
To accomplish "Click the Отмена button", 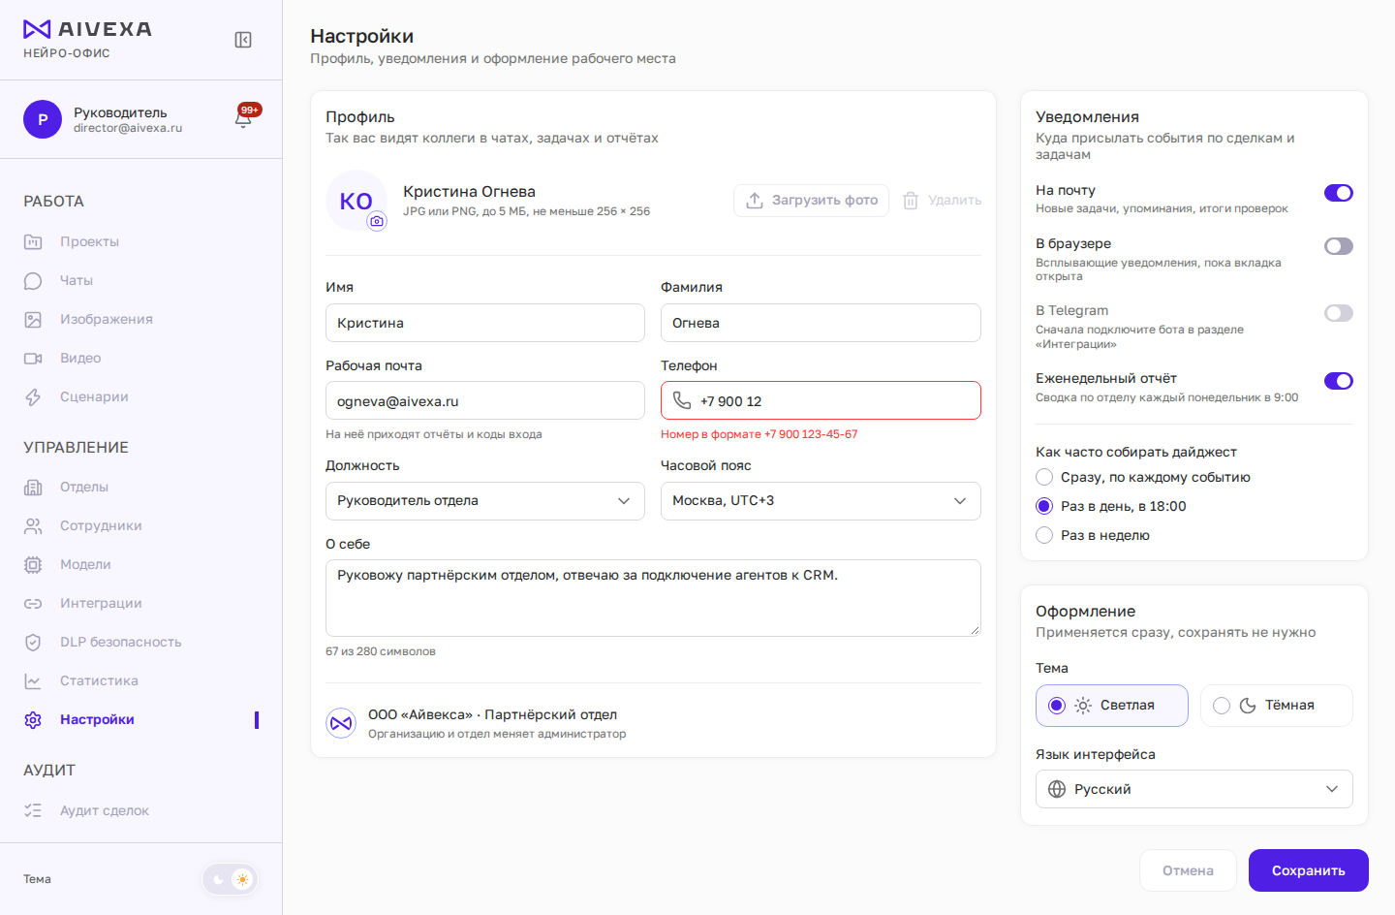I will [x=1188, y=870].
